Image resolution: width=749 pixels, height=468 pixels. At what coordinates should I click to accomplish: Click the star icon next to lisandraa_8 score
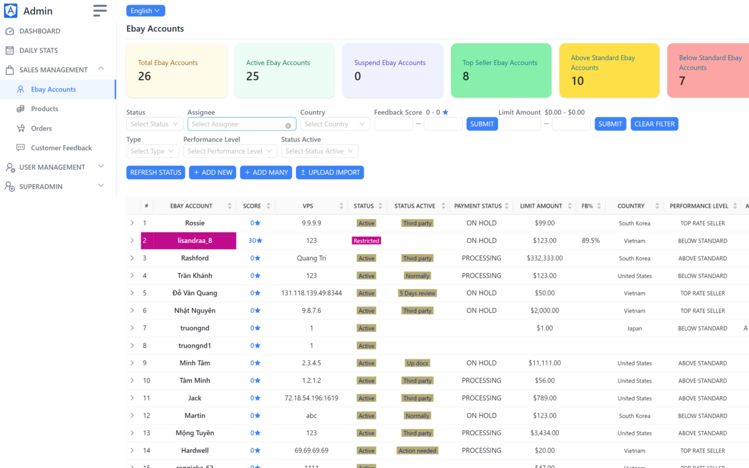(260, 240)
